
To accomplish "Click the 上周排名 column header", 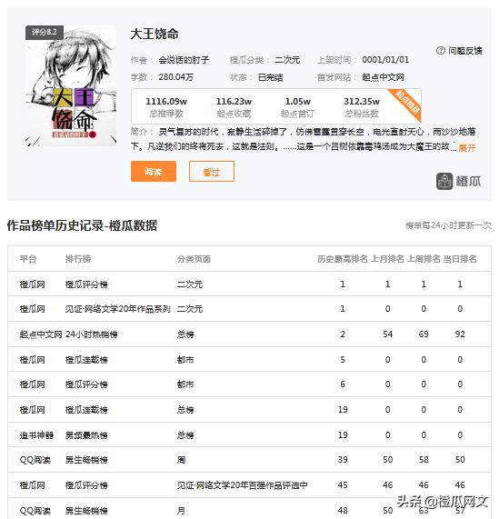I will [424, 259].
